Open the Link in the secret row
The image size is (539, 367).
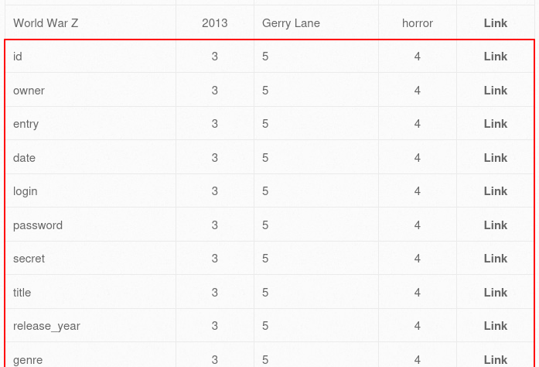click(x=496, y=259)
